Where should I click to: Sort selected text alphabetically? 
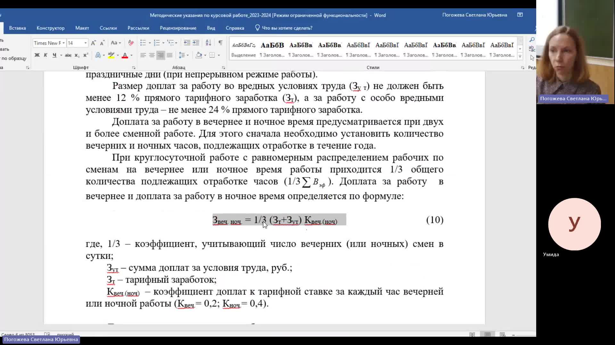208,43
